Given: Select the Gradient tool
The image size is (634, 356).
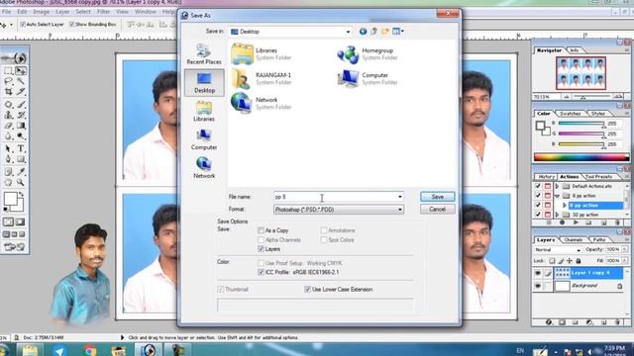Looking at the screenshot, I should 21,126.
